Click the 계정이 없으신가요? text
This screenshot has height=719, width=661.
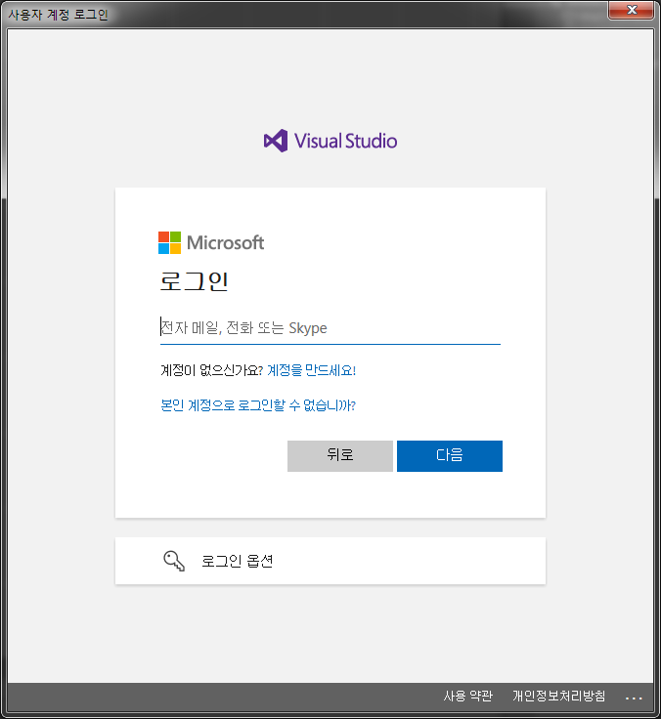click(x=211, y=370)
